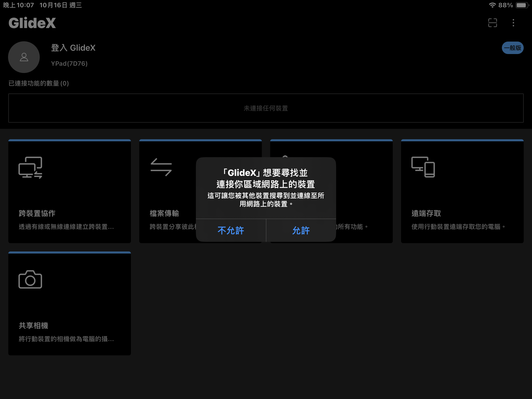Tap the battery indicator icon

tap(522, 5)
